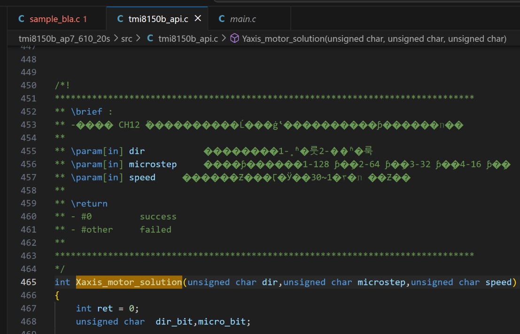Click 'speed' in the line 457 comment

pyautogui.click(x=142, y=177)
